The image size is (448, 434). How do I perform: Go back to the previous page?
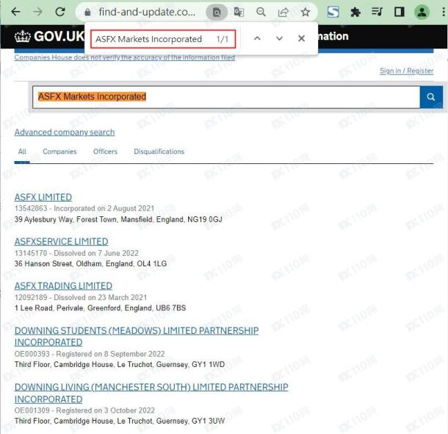coord(15,12)
